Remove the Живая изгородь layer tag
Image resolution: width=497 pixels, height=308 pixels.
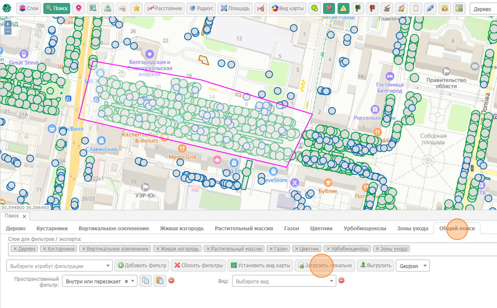pyautogui.click(x=158, y=249)
